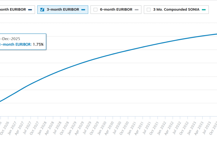Tick the 3 Mo. Compounded SONIA checkbox
Screen dimensions: 217x144
click(149, 10)
